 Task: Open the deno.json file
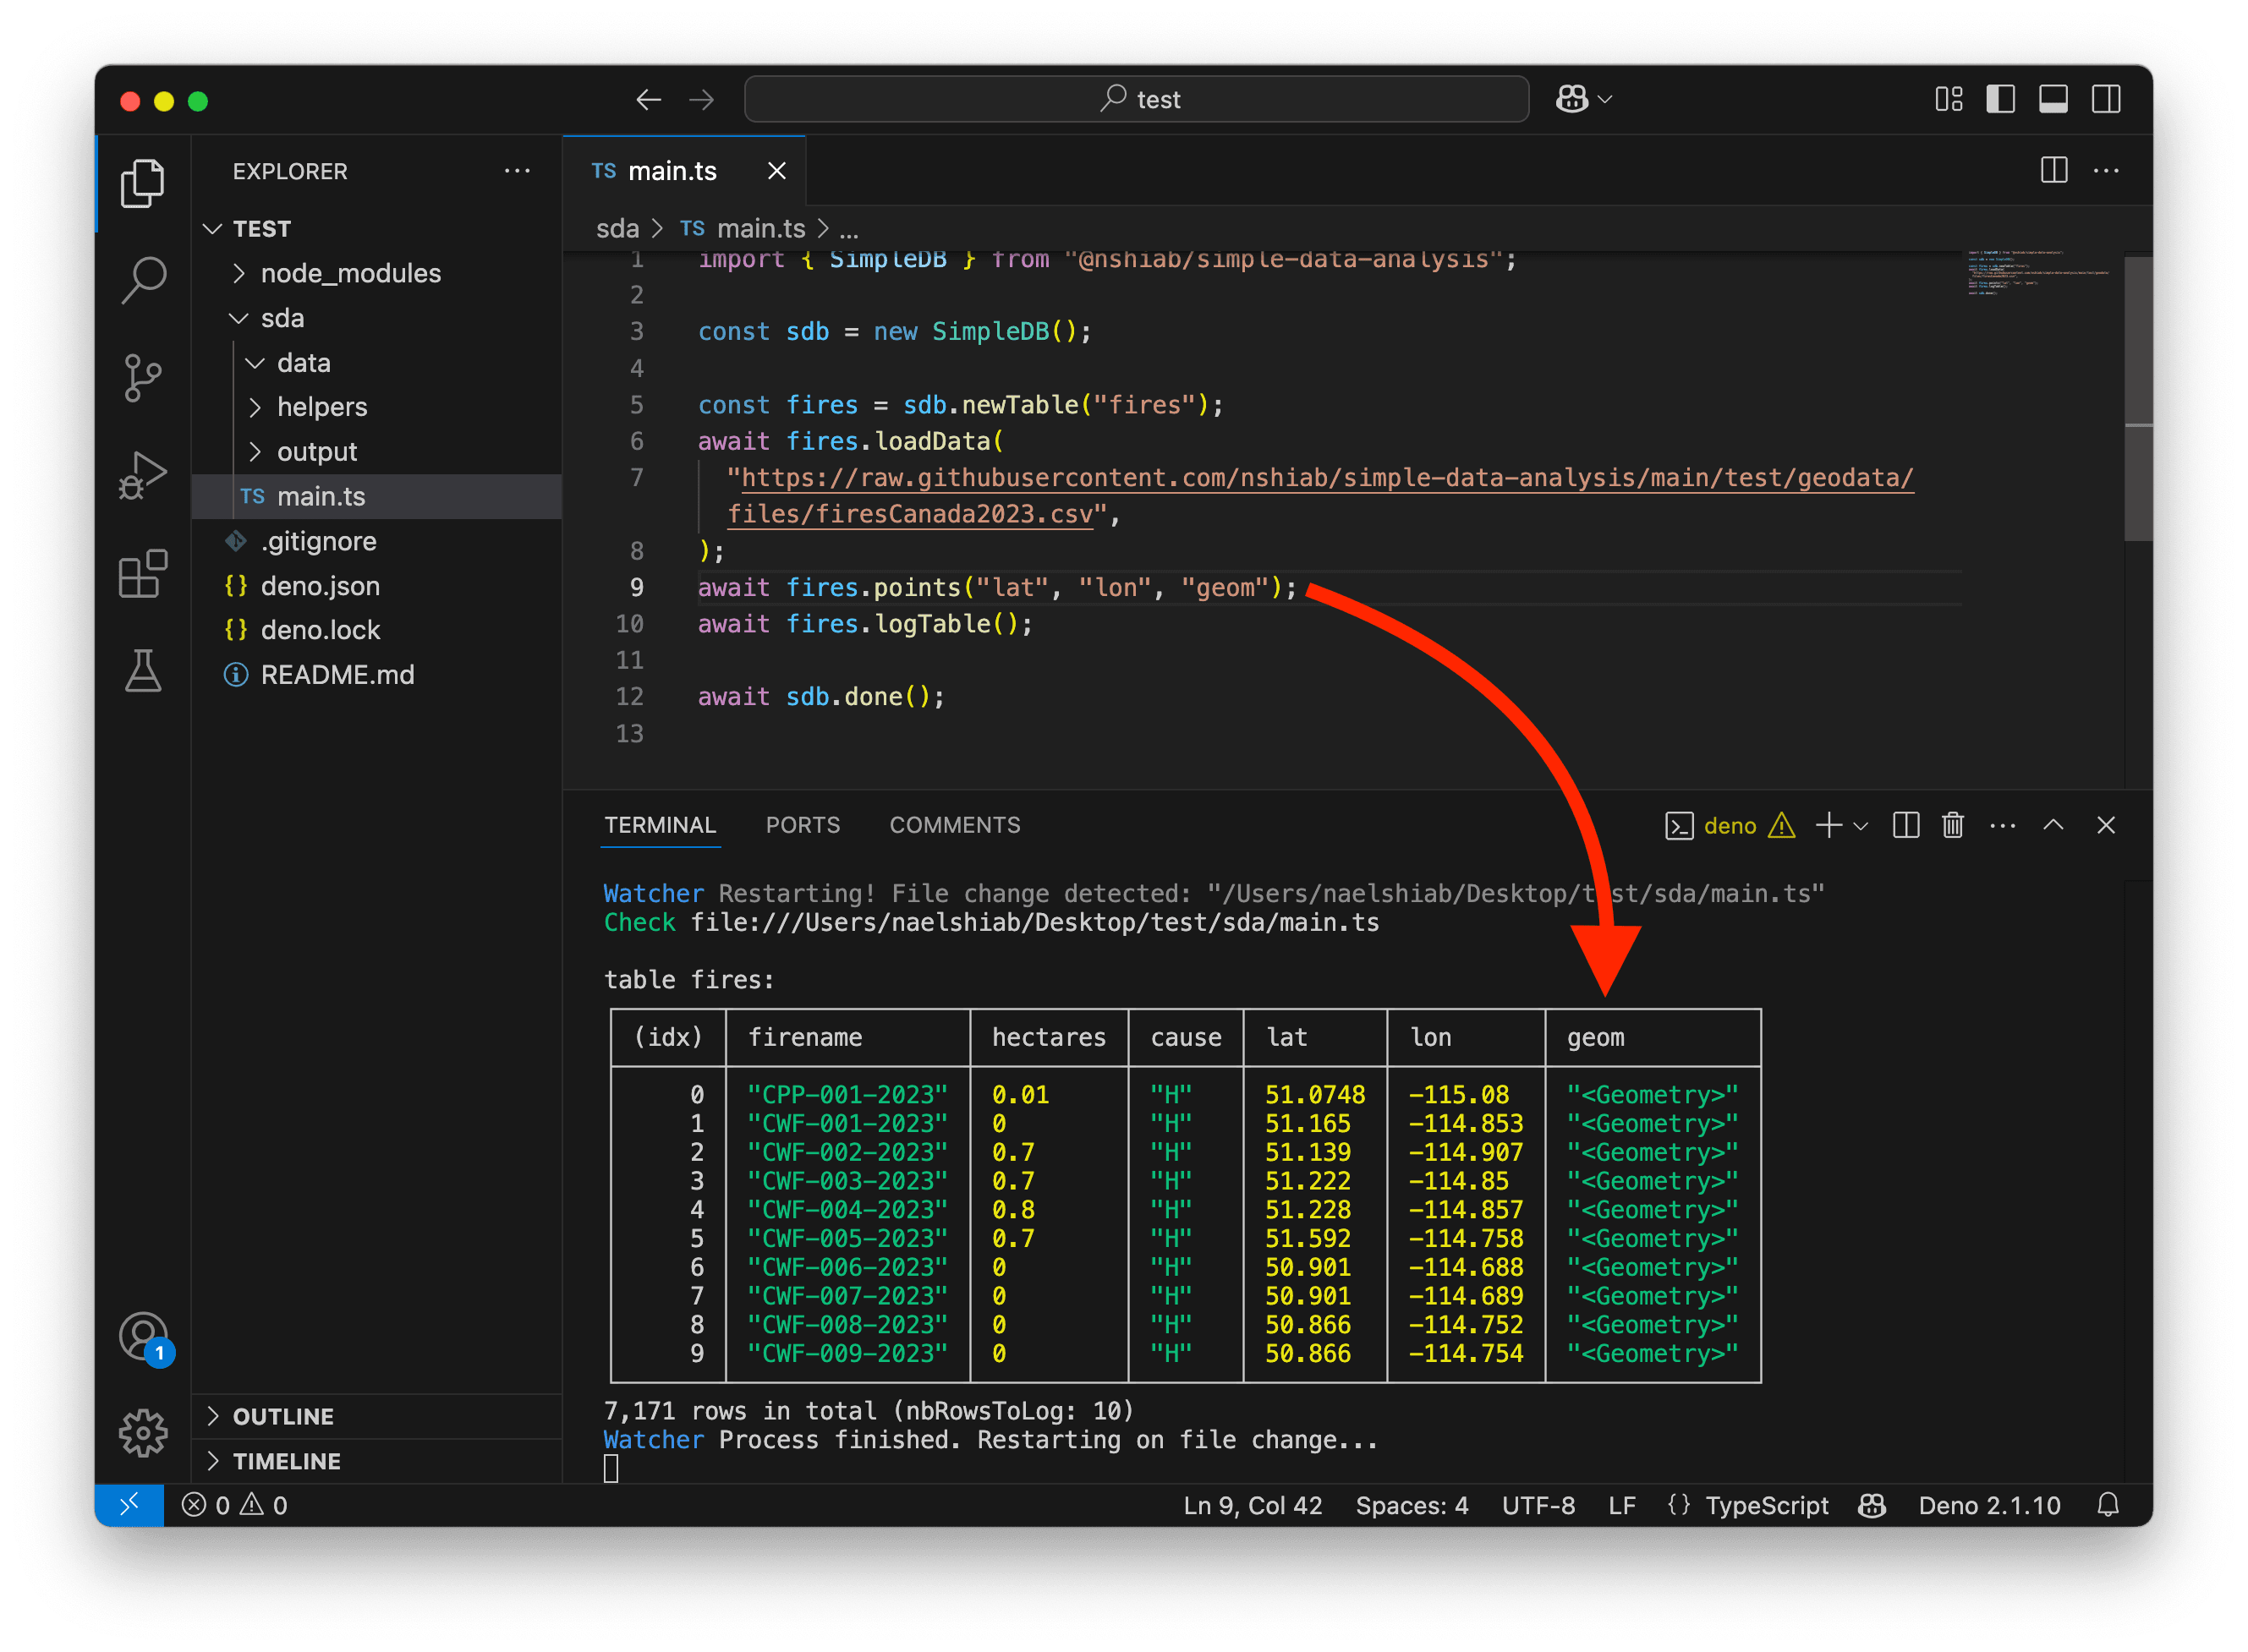pyautogui.click(x=376, y=586)
